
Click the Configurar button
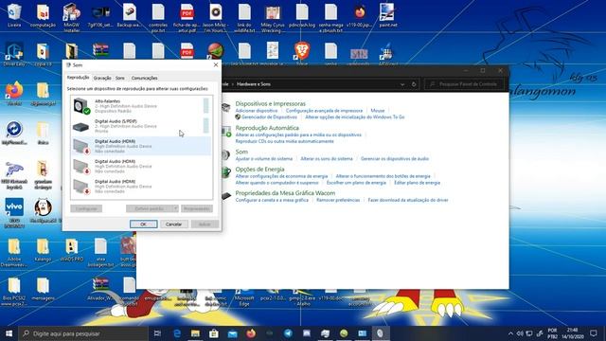[86, 208]
